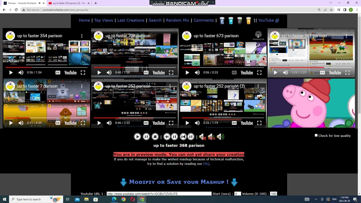Toggle captions on 'up to faster 161 parison'
Viewport: 361px width, 203px height.
click(322, 73)
